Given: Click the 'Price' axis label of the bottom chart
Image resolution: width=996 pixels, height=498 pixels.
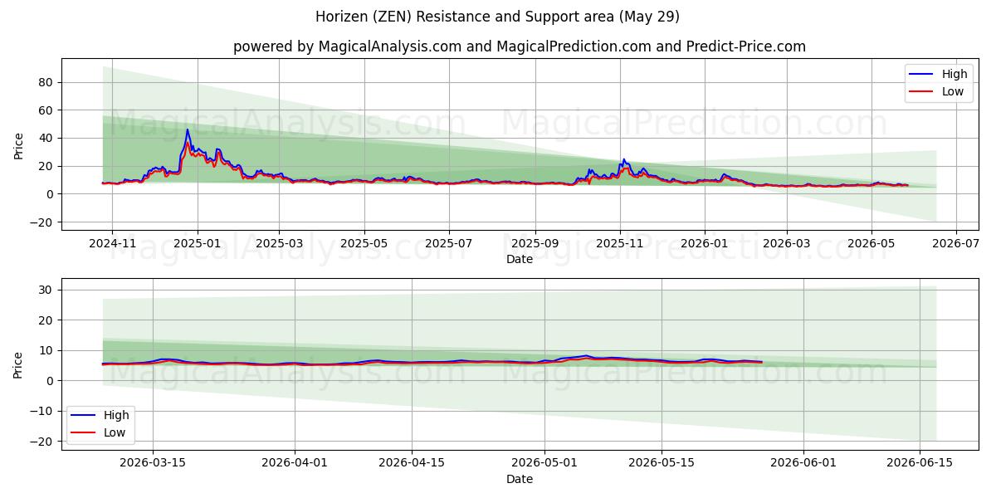Looking at the screenshot, I should tap(19, 365).
